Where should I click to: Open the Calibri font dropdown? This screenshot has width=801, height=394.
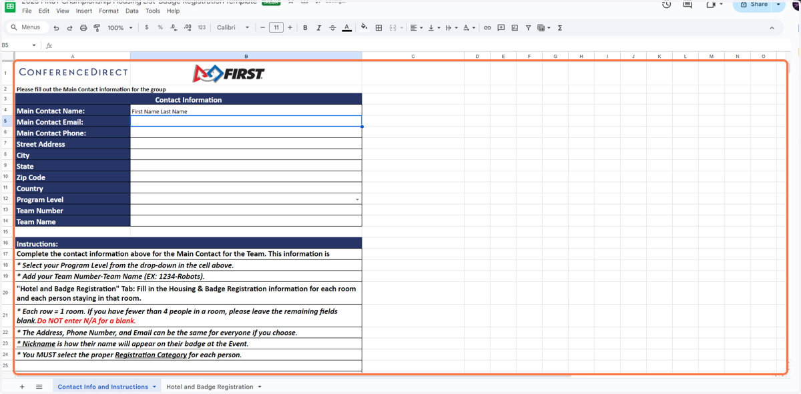[x=233, y=28]
